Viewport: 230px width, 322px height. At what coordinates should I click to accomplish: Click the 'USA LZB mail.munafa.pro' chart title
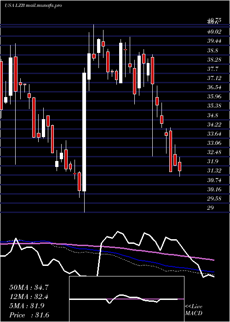33,6
